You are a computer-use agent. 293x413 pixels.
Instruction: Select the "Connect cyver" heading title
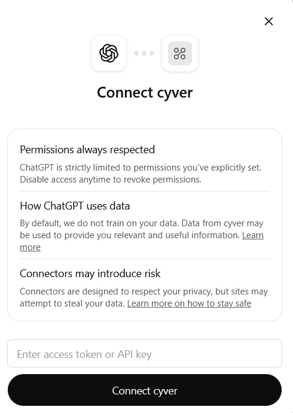tap(145, 93)
